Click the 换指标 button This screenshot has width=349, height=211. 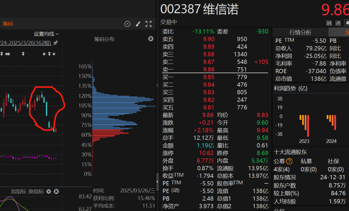click(36, 191)
